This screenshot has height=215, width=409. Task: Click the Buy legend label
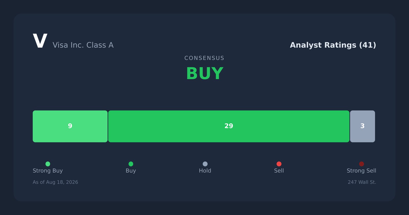click(x=131, y=171)
